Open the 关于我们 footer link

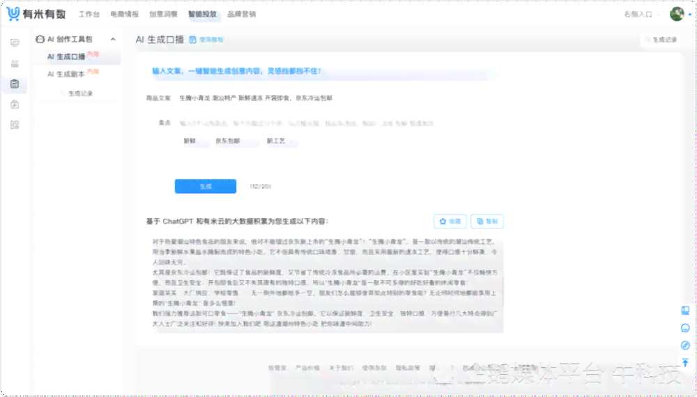pos(341,368)
